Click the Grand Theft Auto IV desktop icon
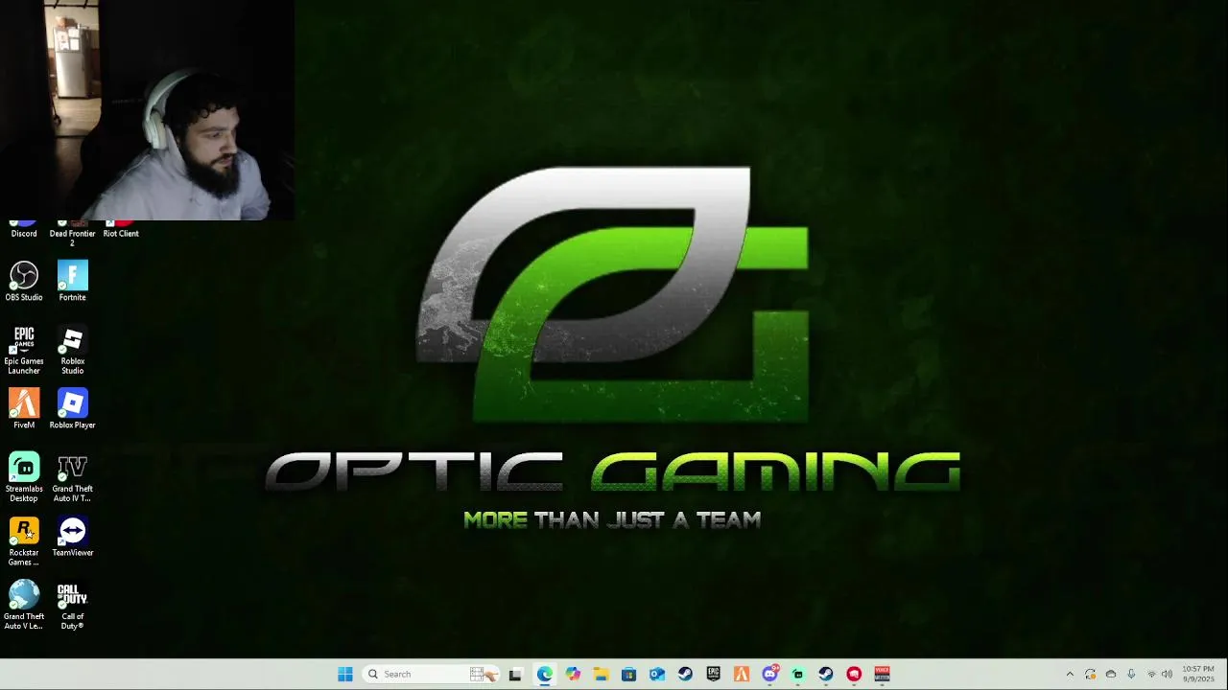 pos(72,477)
